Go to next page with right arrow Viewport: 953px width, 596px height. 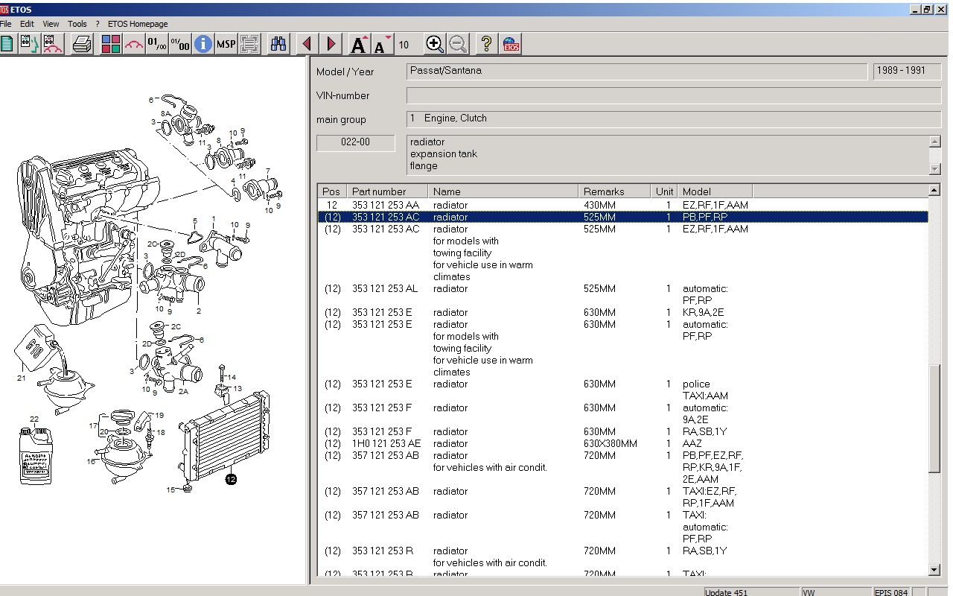pyautogui.click(x=331, y=44)
